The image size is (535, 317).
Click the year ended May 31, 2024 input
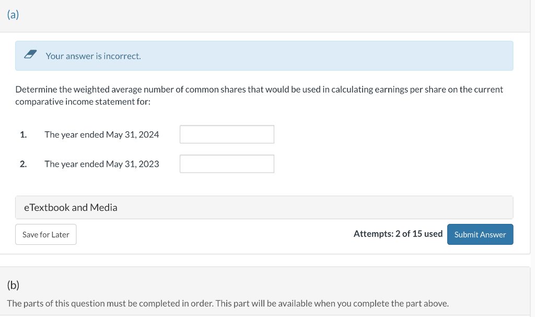pos(227,134)
